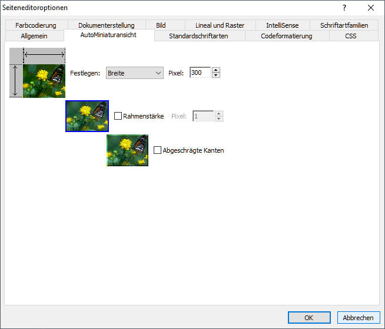Open the Lineal und Raster tab

point(220,25)
